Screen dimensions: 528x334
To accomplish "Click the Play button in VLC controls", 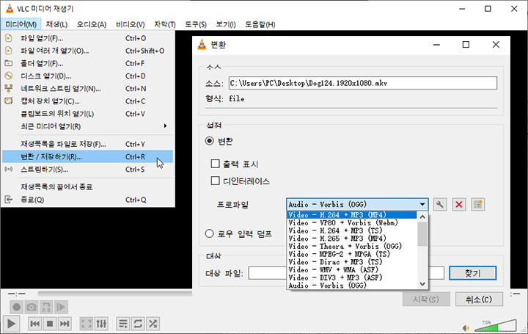I will (11, 324).
